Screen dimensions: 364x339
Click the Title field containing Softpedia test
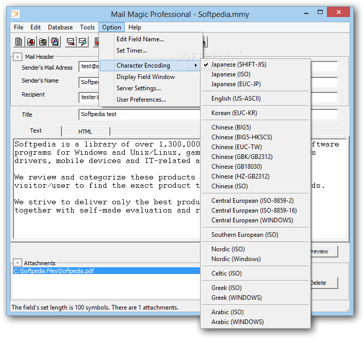tap(139, 115)
